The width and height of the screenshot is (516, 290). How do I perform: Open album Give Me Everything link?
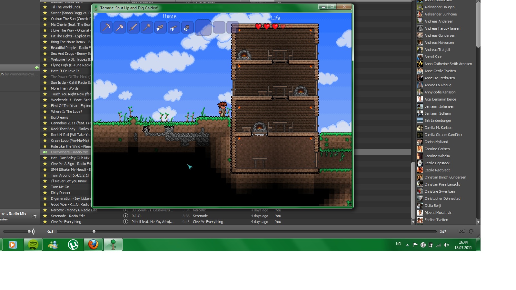(x=208, y=222)
